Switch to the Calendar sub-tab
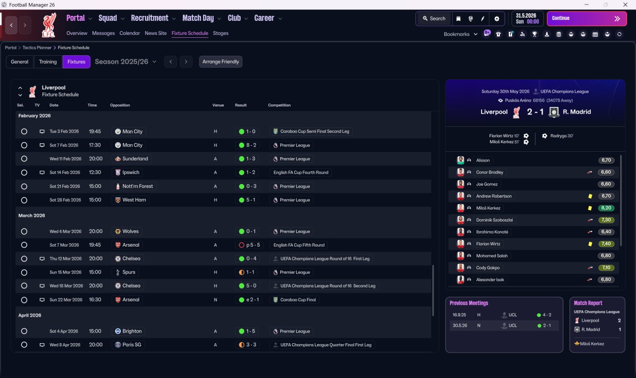Viewport: 636px width, 378px height. click(130, 33)
